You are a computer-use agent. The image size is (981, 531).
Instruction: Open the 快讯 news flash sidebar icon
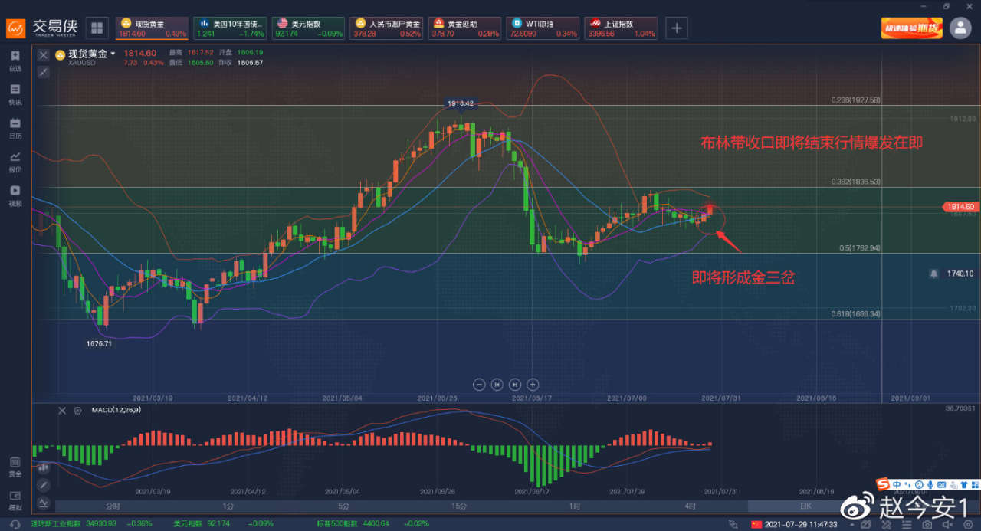pyautogui.click(x=15, y=94)
